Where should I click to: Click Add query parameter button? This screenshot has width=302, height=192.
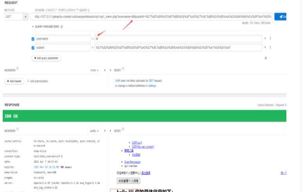[46, 58]
